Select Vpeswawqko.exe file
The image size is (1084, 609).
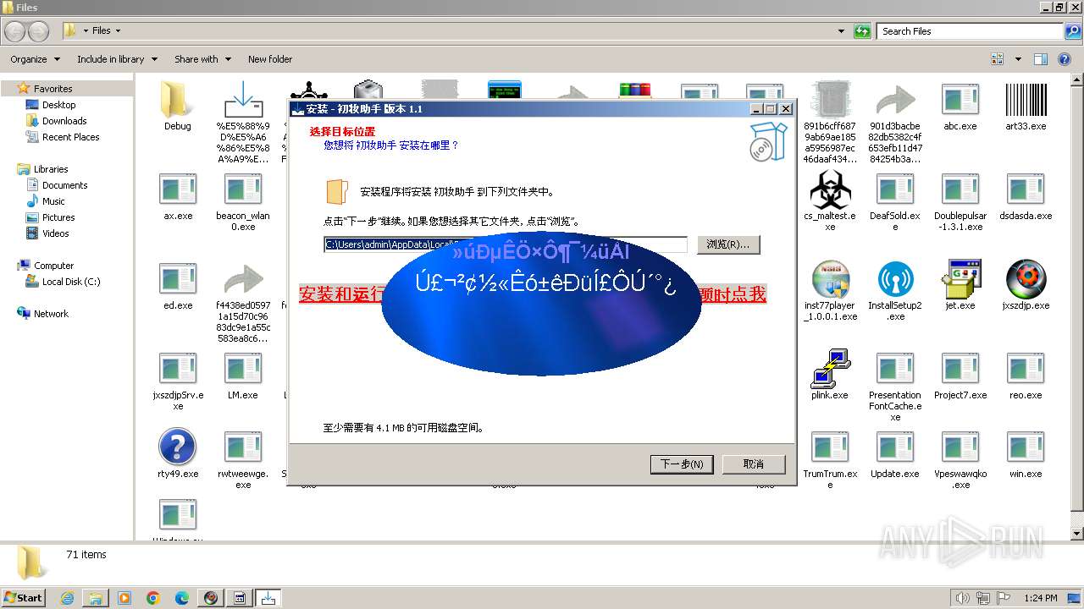pyautogui.click(x=960, y=447)
